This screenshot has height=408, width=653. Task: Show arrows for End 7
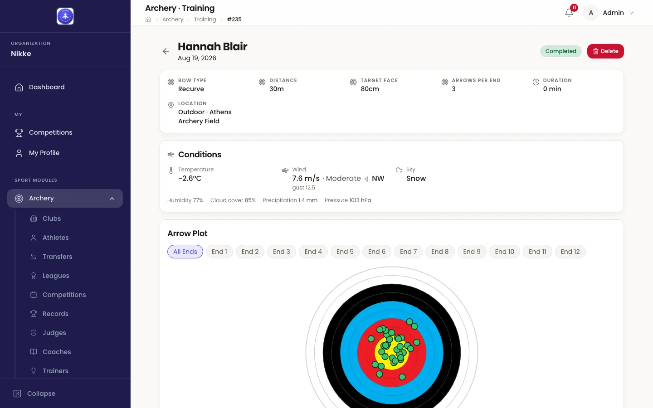pos(409,252)
